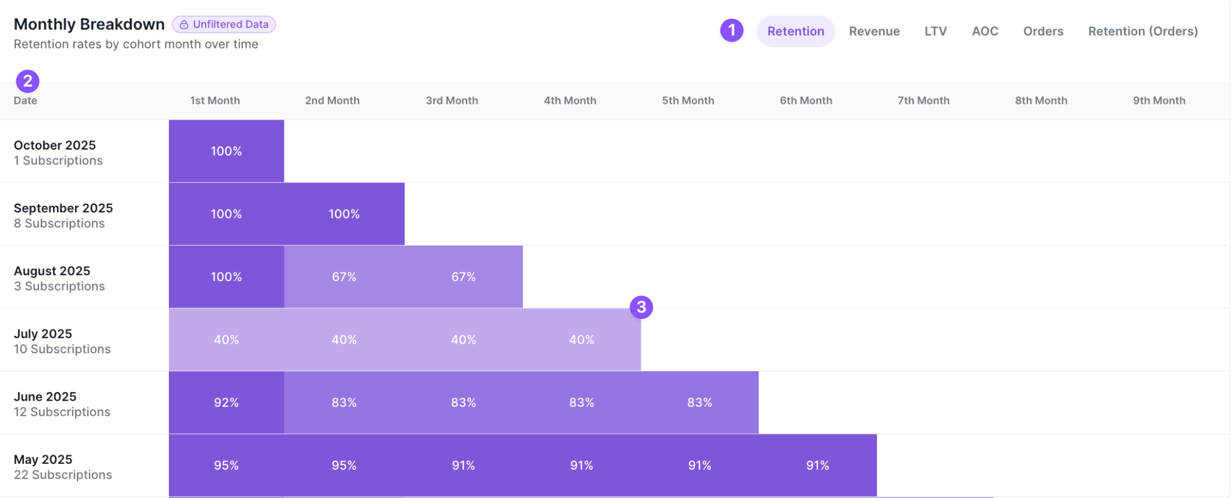Select the AOC tab
This screenshot has height=498, width=1231.
(985, 31)
